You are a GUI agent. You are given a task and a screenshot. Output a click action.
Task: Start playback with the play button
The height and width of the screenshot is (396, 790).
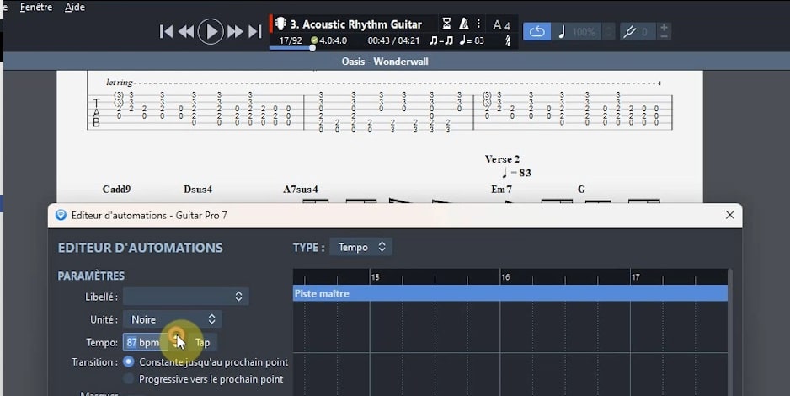pos(211,32)
